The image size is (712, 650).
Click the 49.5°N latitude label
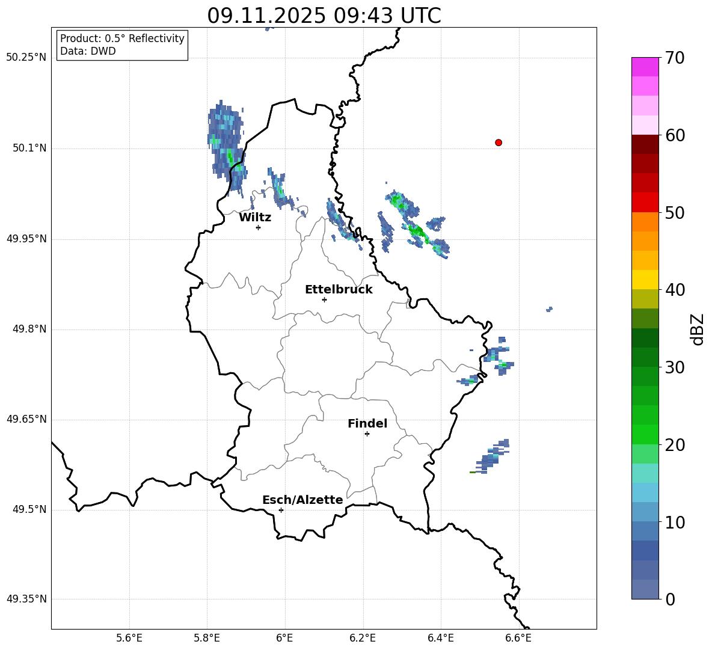pyautogui.click(x=29, y=509)
